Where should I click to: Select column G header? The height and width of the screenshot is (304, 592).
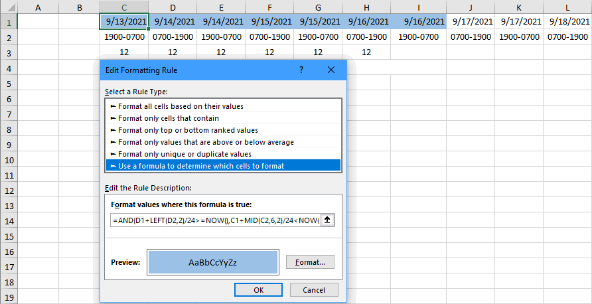pyautogui.click(x=318, y=7)
